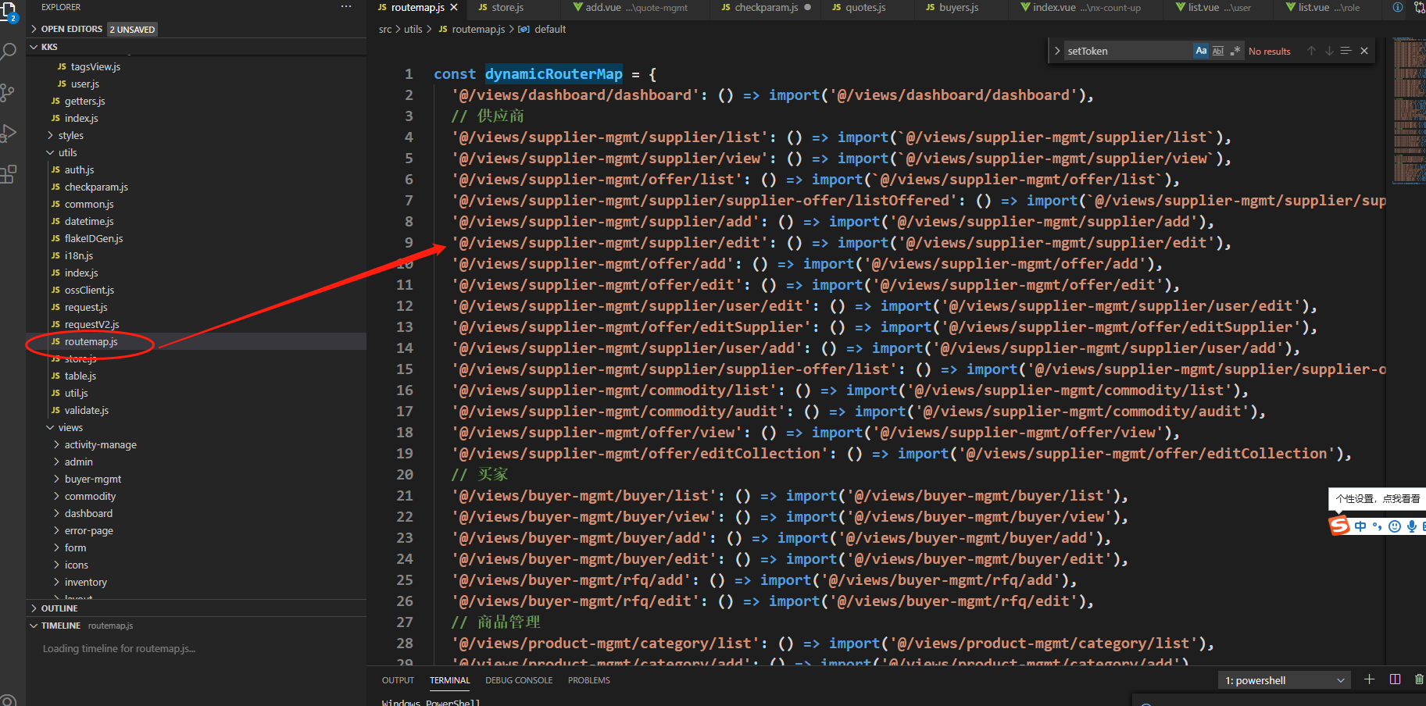Expand the styles folder
Viewport: 1426px width, 706px height.
point(51,135)
